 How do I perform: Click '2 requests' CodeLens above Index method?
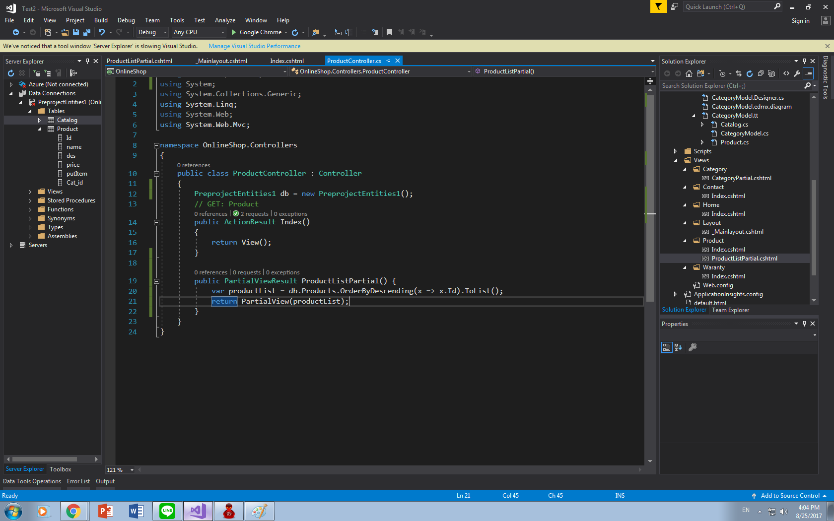point(254,214)
